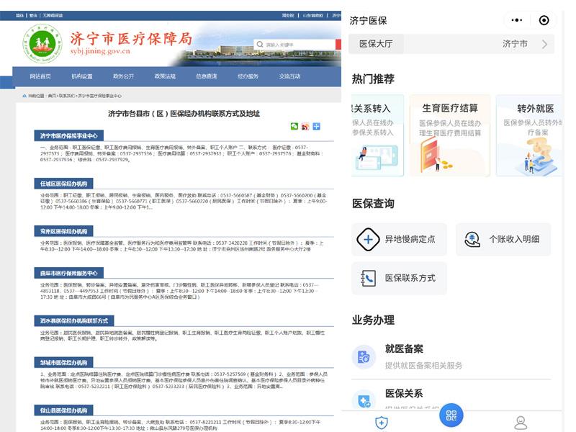Expand city list with the chevron arrow
The width and height of the screenshot is (576, 432).
point(544,45)
